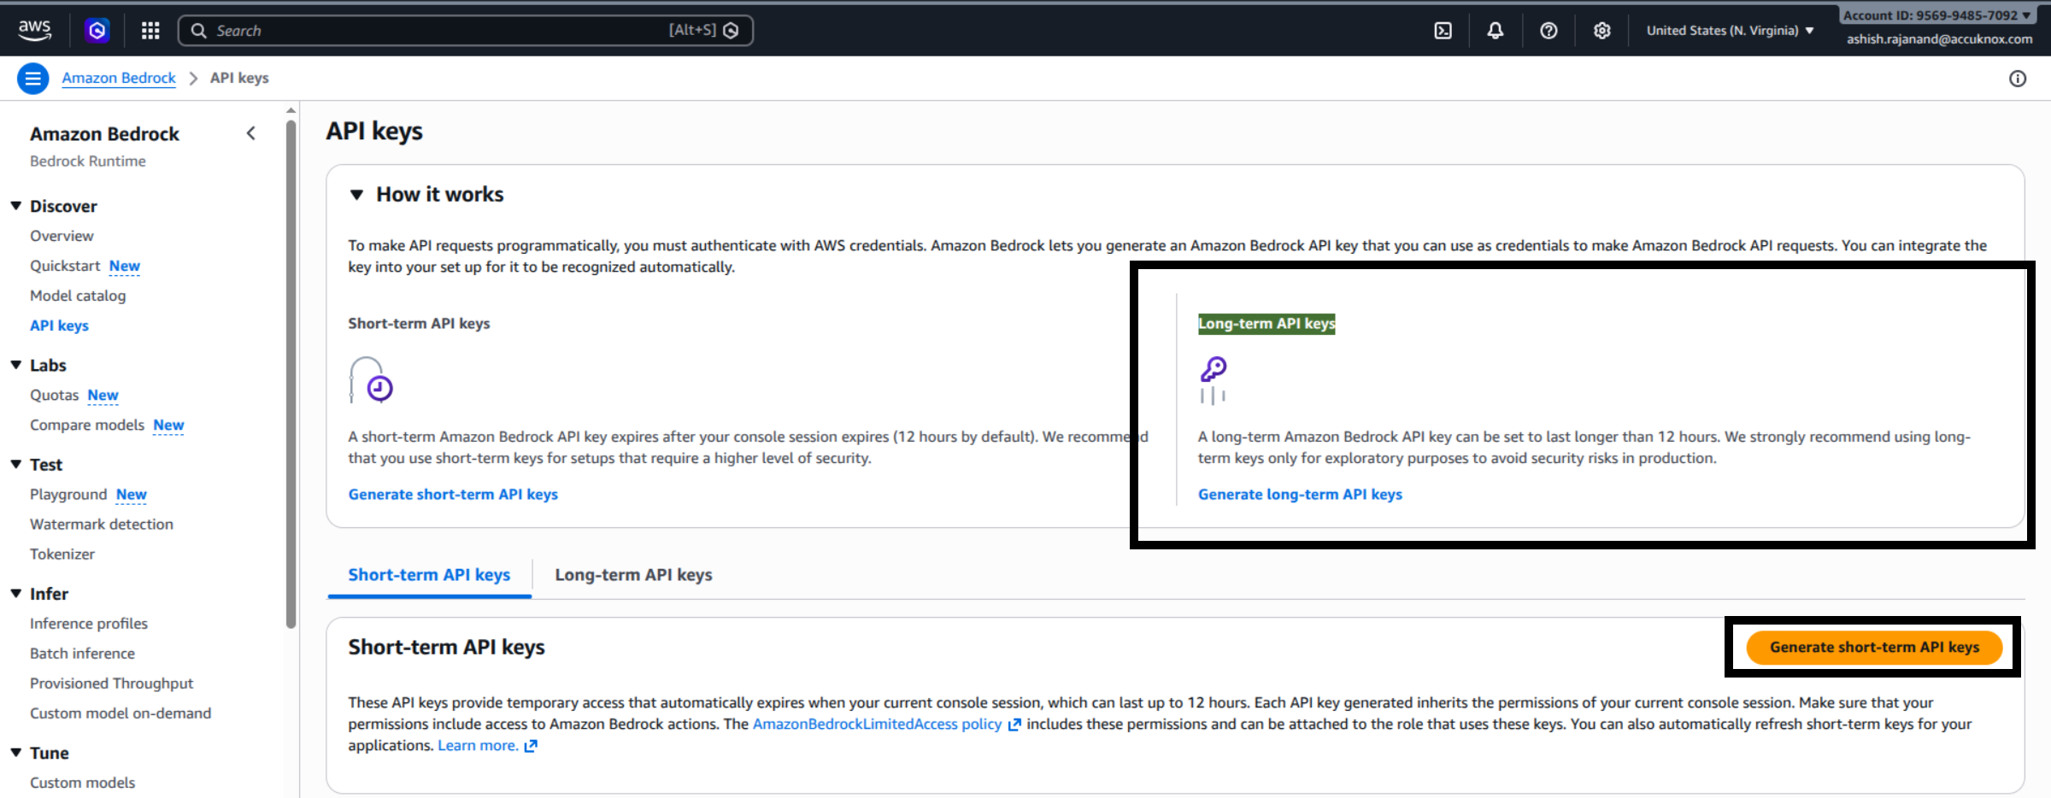
Task: Open Model catalog in the sidebar
Action: pos(78,296)
